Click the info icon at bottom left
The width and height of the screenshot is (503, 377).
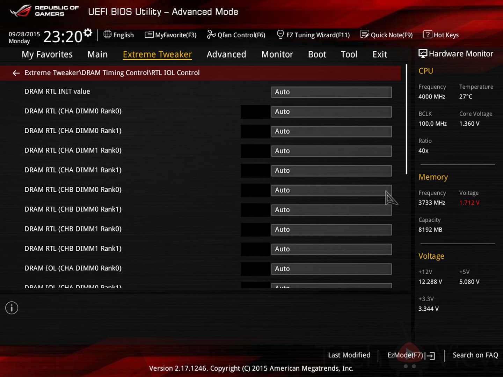coord(12,308)
